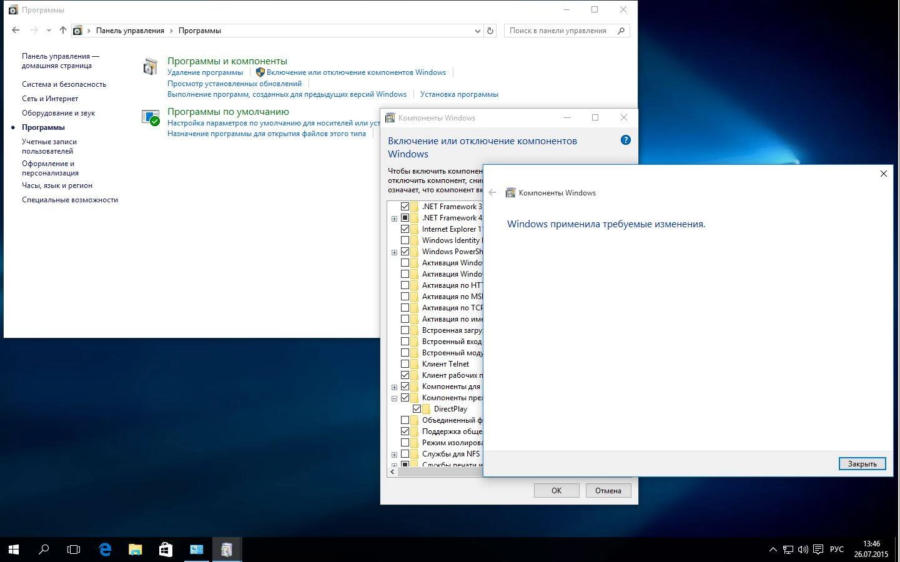
Task: Open Просмотр установленных обновлений link
Action: click(x=234, y=84)
